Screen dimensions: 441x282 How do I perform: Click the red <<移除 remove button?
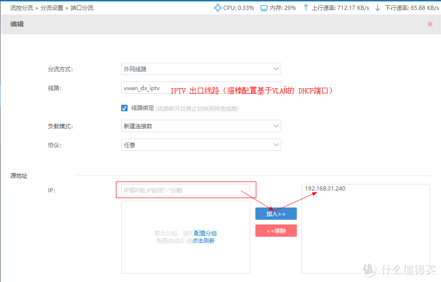click(x=276, y=231)
